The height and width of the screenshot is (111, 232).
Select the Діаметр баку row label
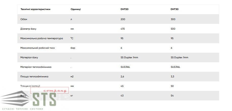click(28, 29)
